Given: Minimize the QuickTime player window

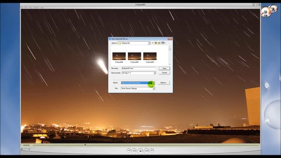Looking at the screenshot, I should click(253, 4).
